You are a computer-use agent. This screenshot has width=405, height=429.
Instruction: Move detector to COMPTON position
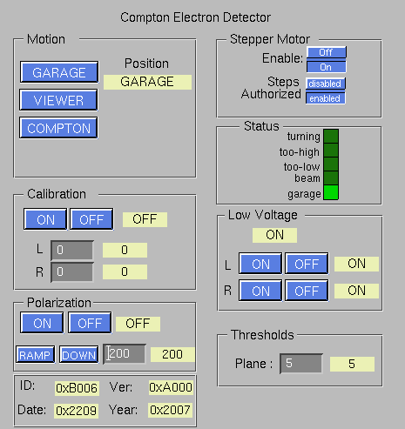pos(58,128)
